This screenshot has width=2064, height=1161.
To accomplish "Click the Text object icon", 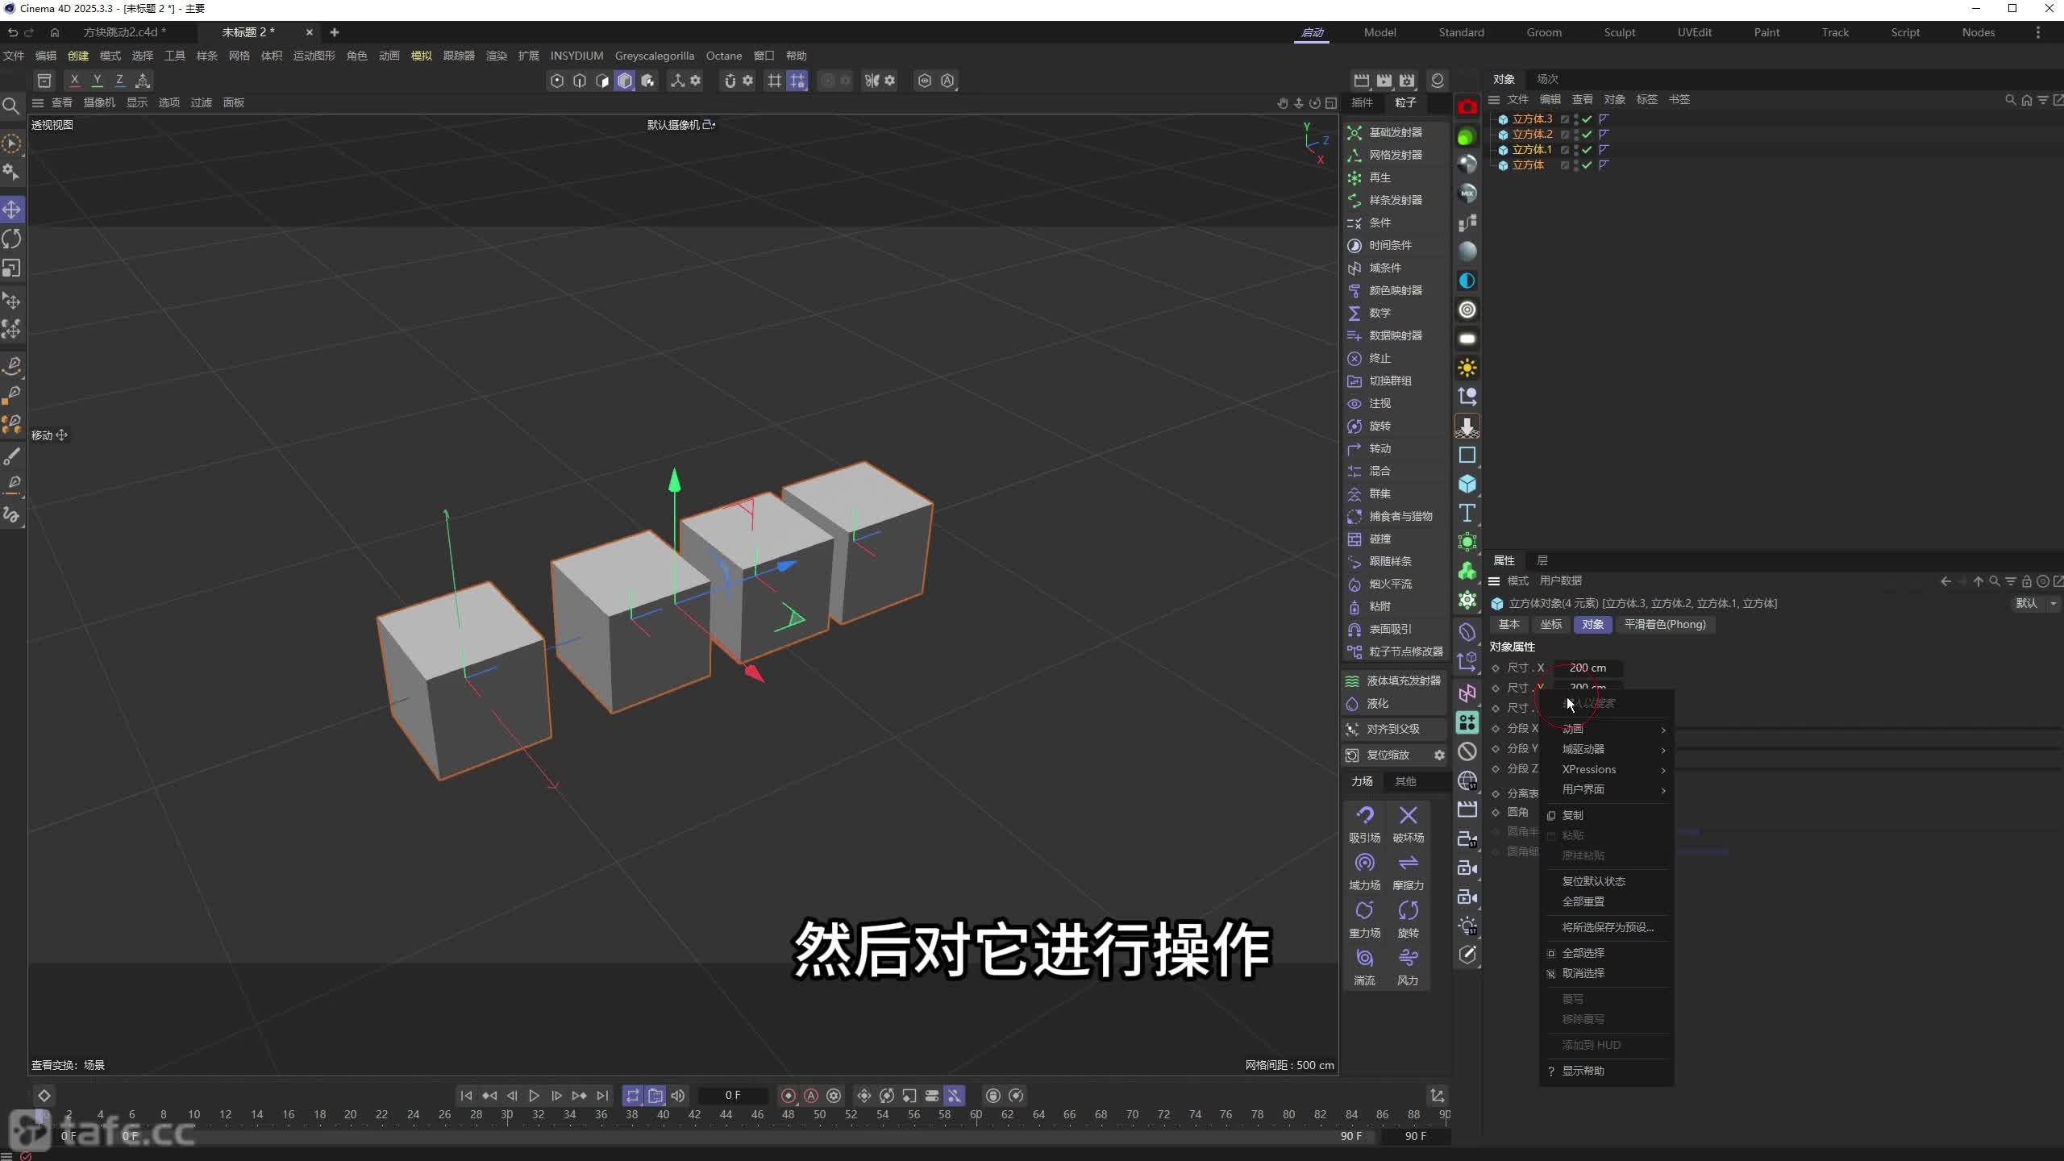I will click(x=1467, y=513).
